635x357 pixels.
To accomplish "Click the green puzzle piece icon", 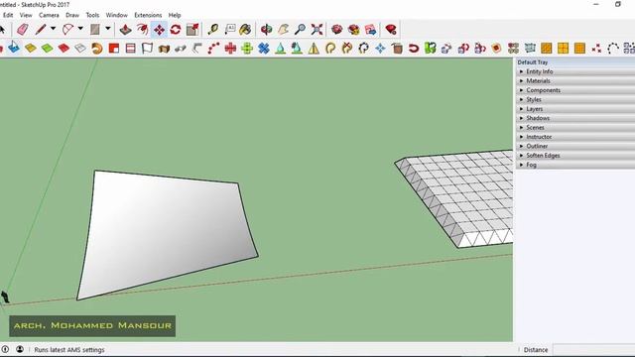I will coord(430,49).
